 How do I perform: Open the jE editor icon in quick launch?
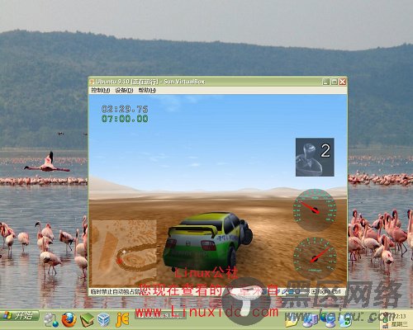coord(122,319)
